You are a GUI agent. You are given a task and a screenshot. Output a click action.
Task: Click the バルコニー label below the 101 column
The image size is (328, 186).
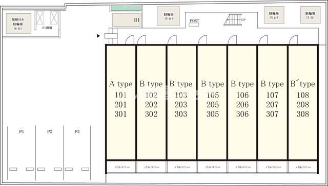(x=122, y=167)
